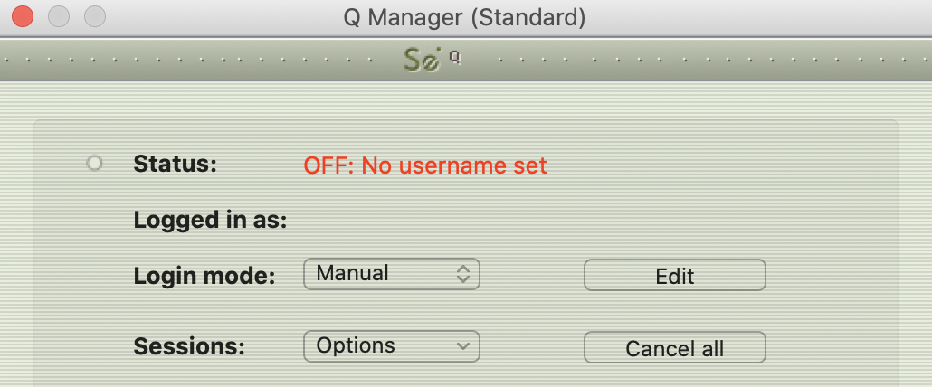Click the chevron on the Options dropdown
Image resolution: width=932 pixels, height=387 pixels.
[463, 346]
